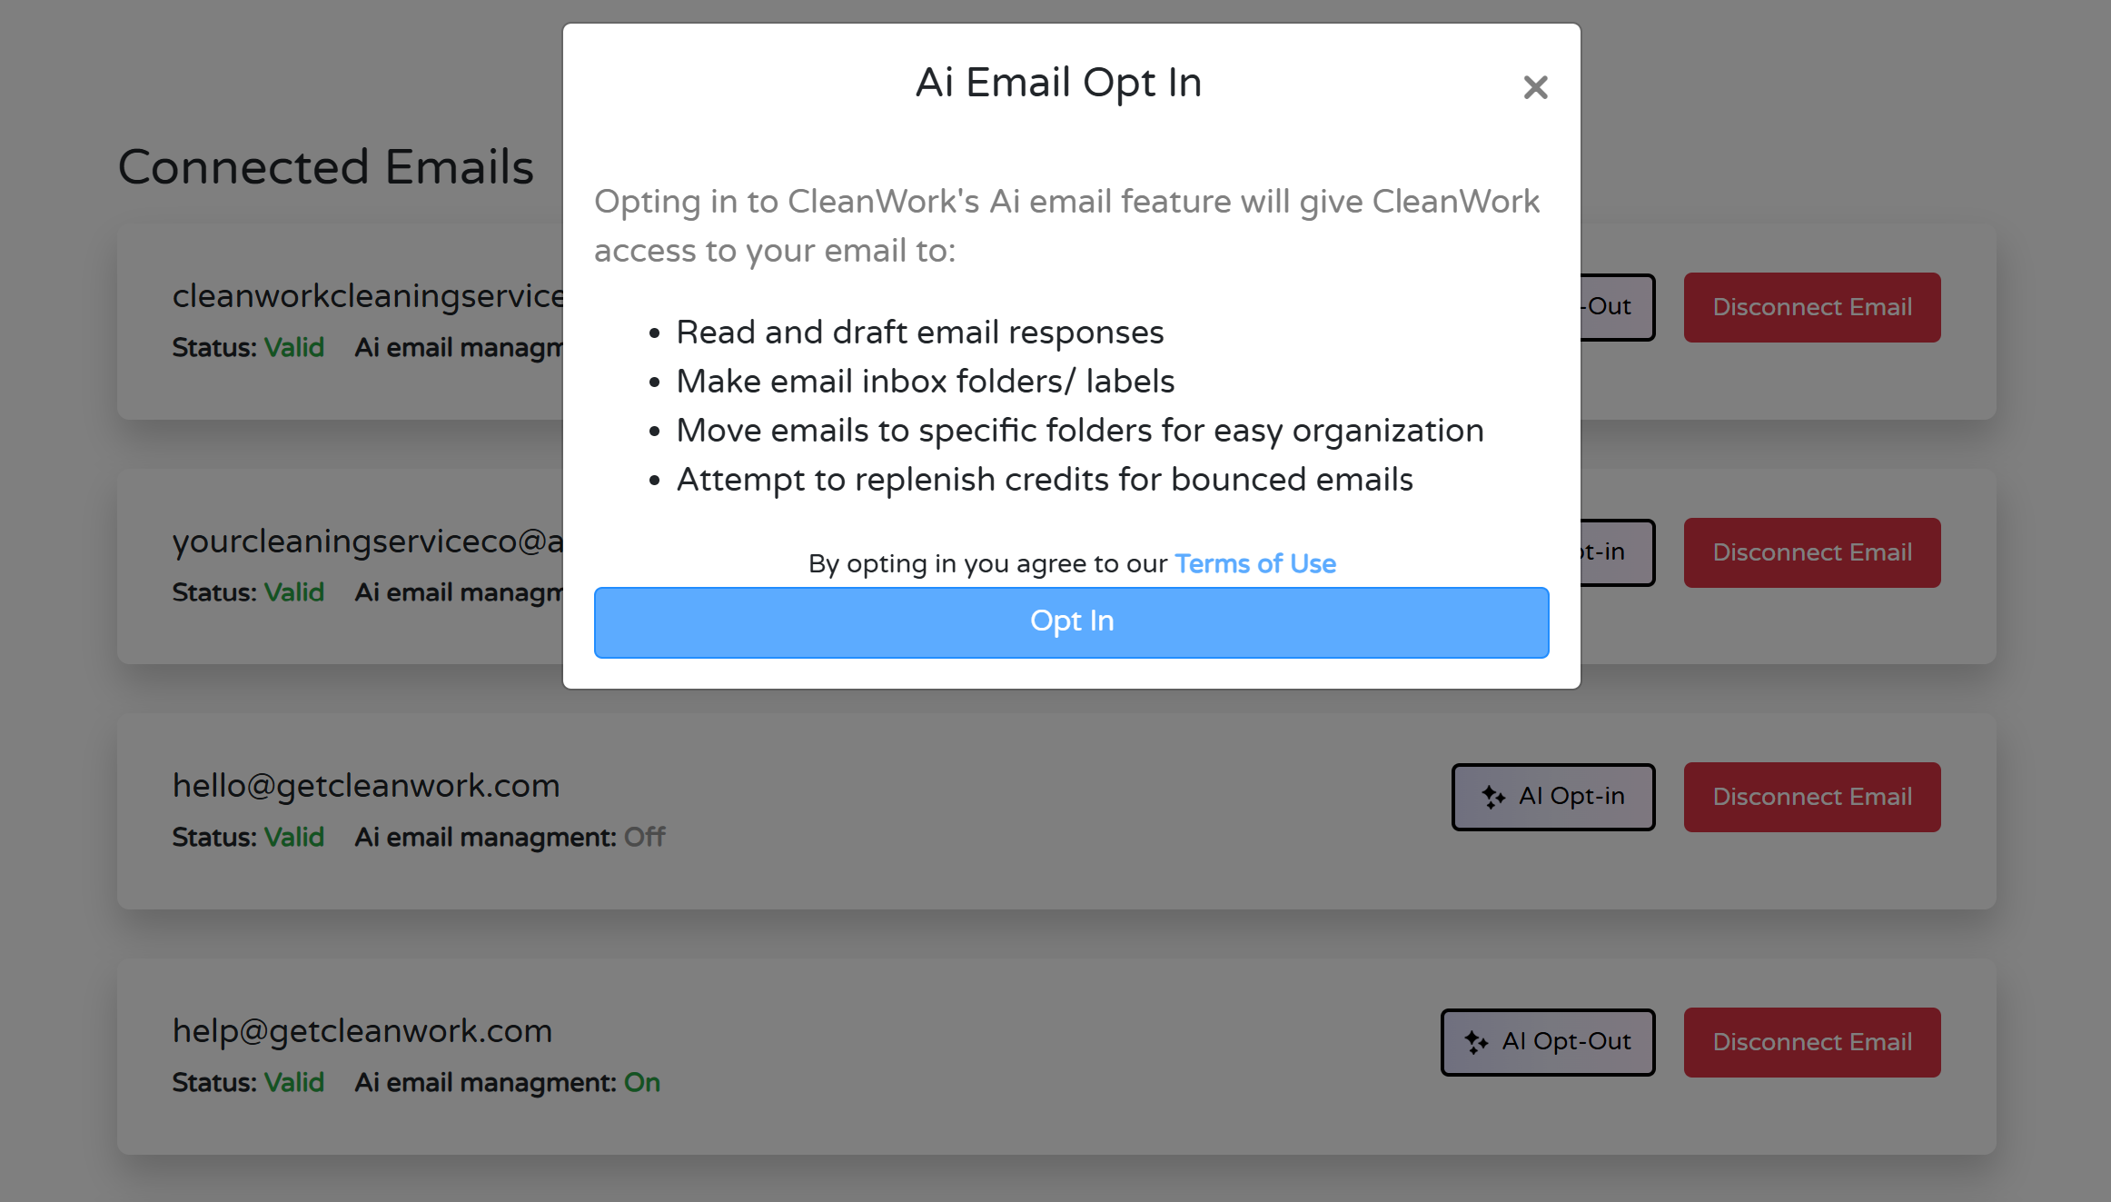Disconnect the cleanworkcleaningservice email account
This screenshot has height=1202, width=2111.
pos(1811,307)
